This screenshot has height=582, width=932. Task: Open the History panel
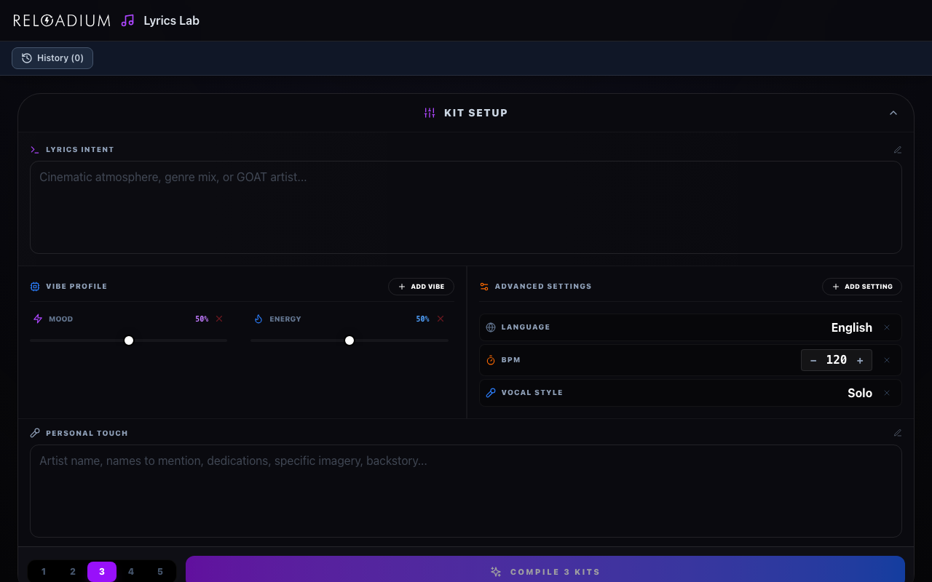point(52,58)
